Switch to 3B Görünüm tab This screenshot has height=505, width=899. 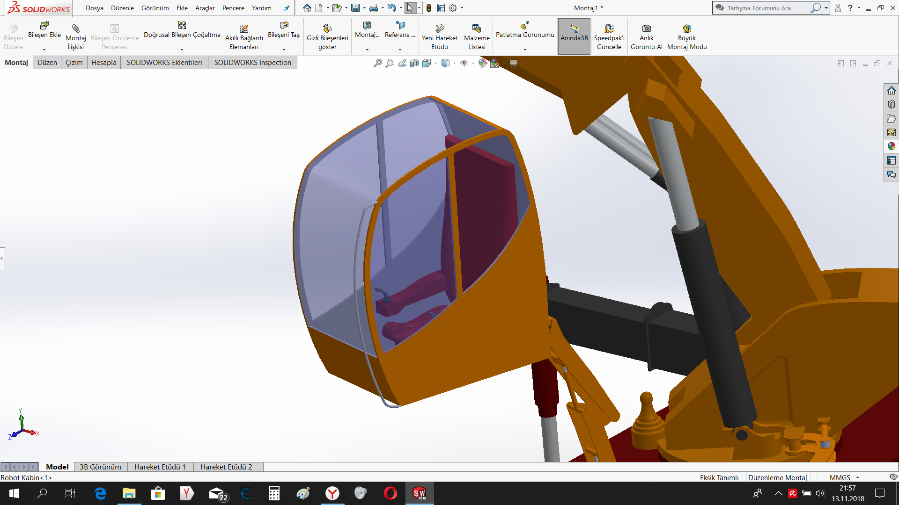point(100,467)
